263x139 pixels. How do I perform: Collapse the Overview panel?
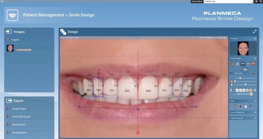[255, 39]
